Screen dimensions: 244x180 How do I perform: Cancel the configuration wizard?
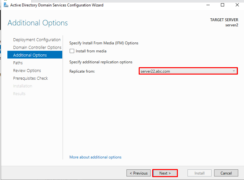pyautogui.click(x=226, y=173)
